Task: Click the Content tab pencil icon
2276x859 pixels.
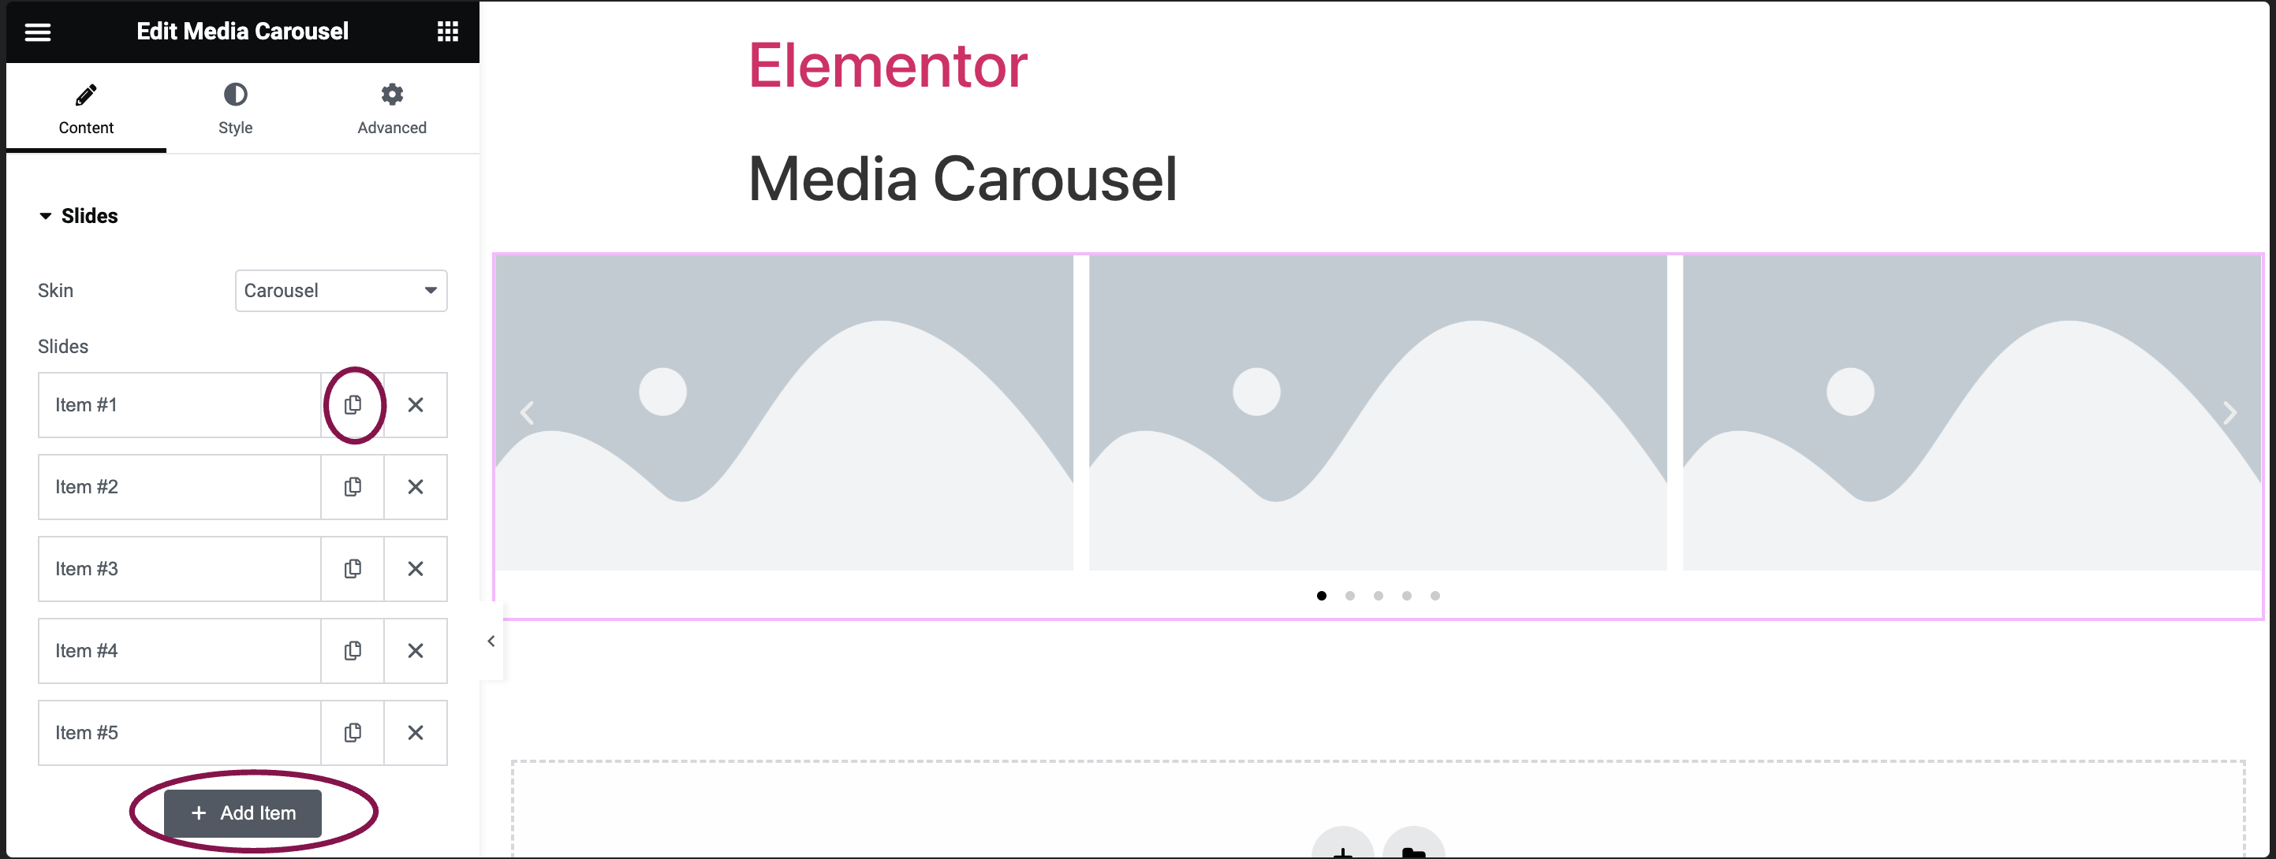Action: [x=84, y=93]
